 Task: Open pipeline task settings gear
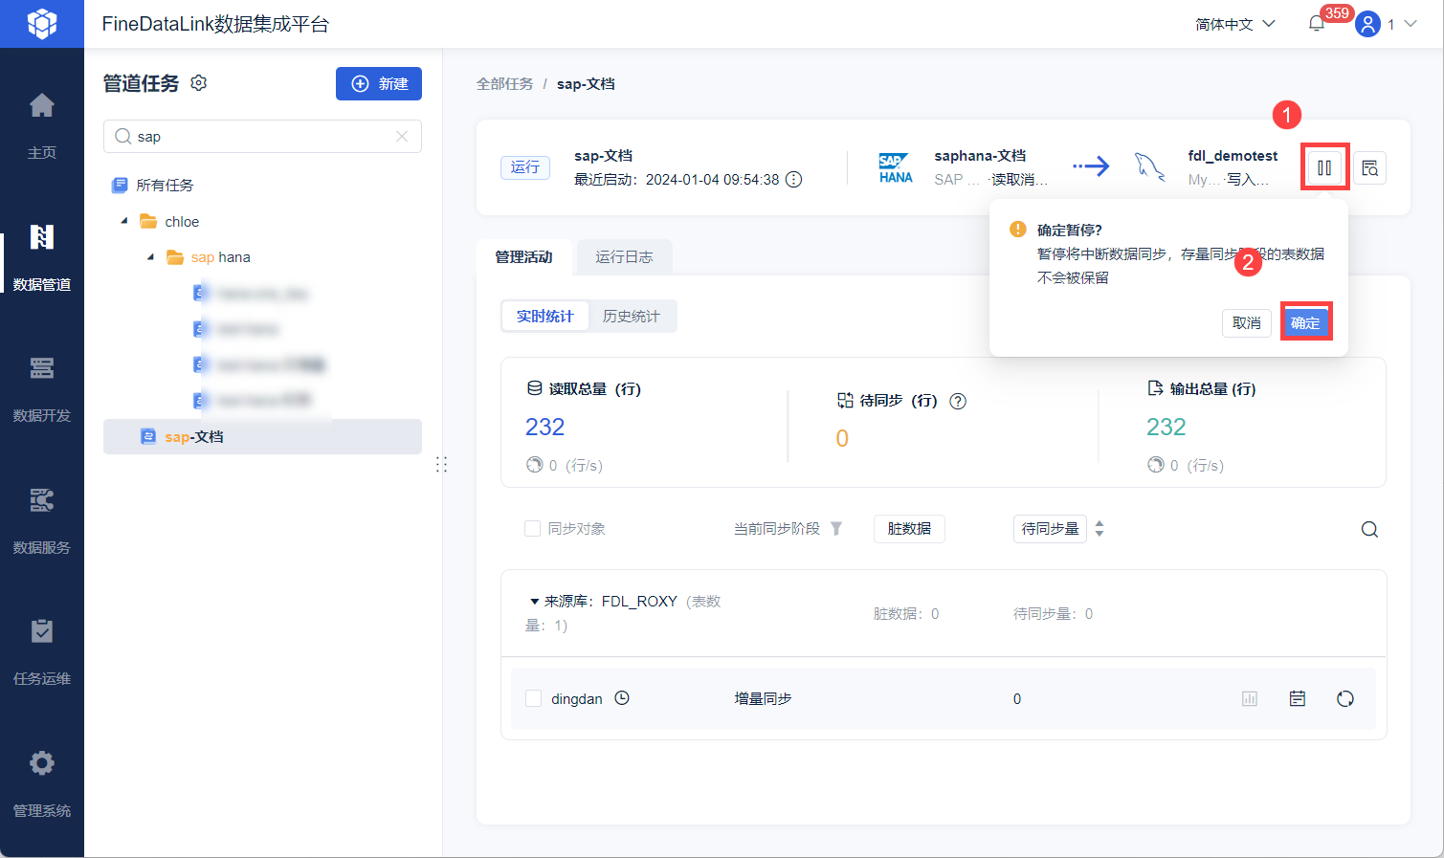[x=199, y=83]
